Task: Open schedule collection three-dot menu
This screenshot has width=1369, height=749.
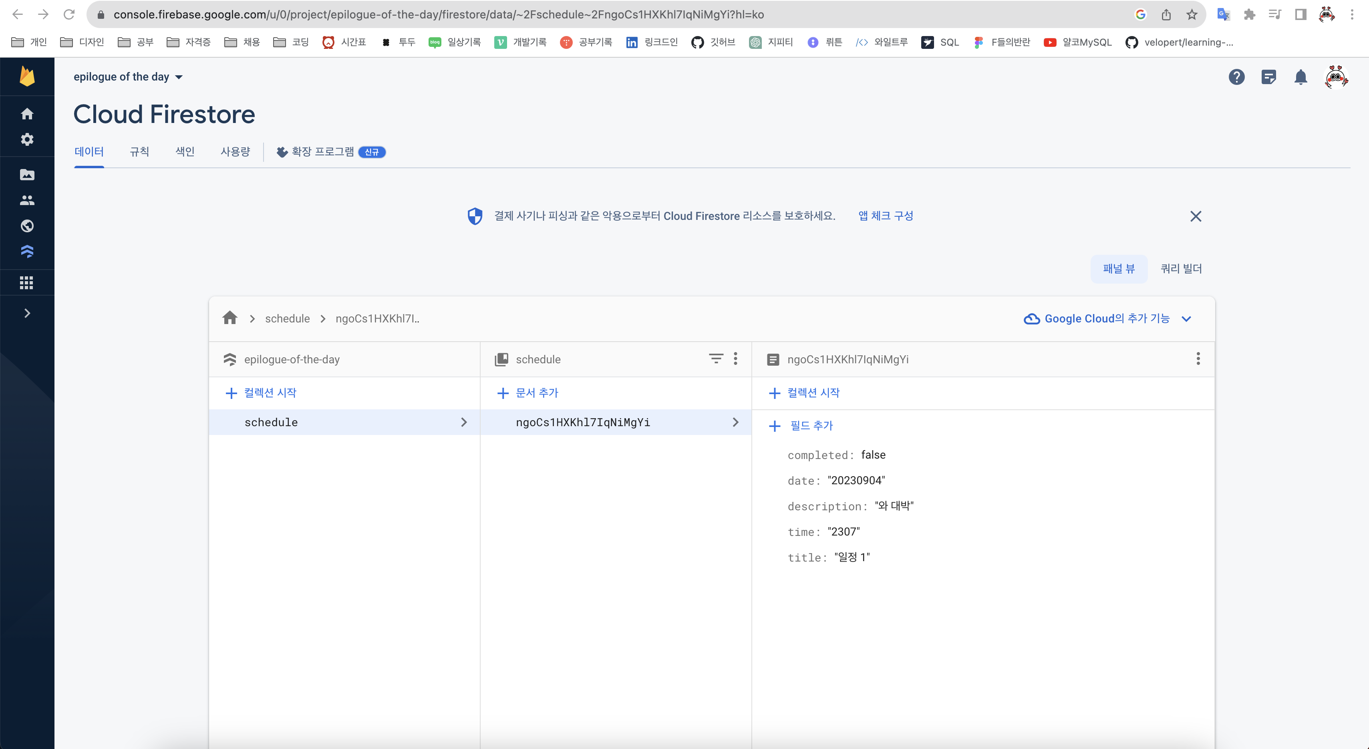Action: click(x=735, y=359)
